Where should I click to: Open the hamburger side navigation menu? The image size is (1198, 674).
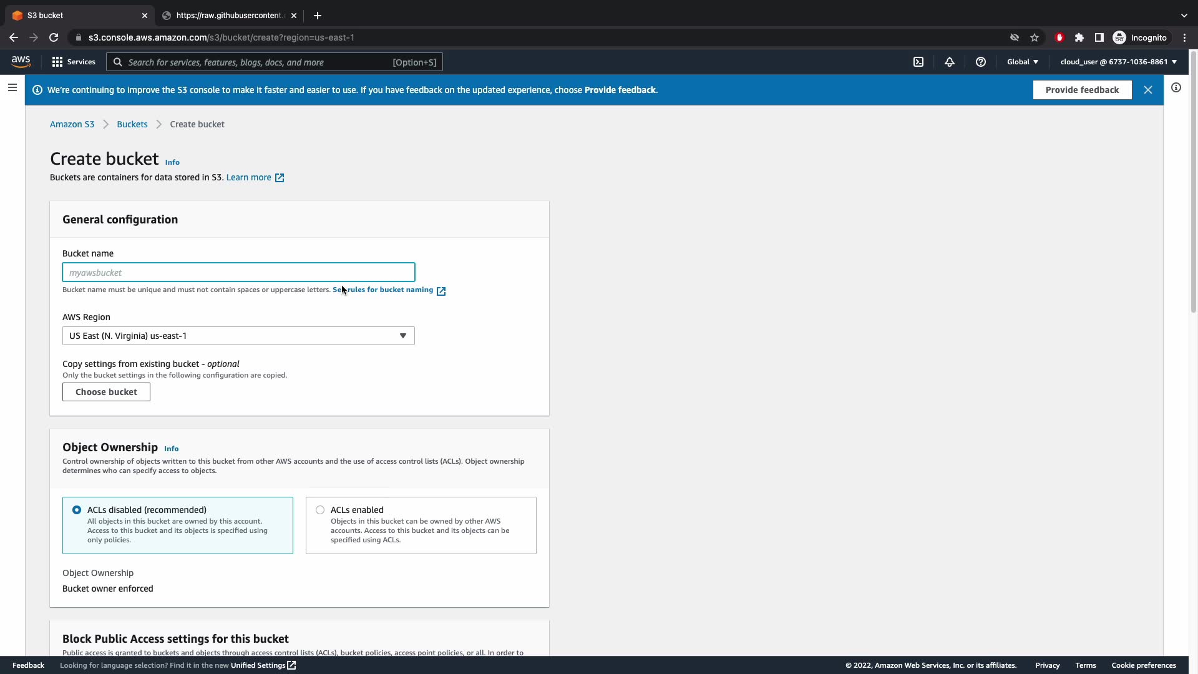coord(12,88)
